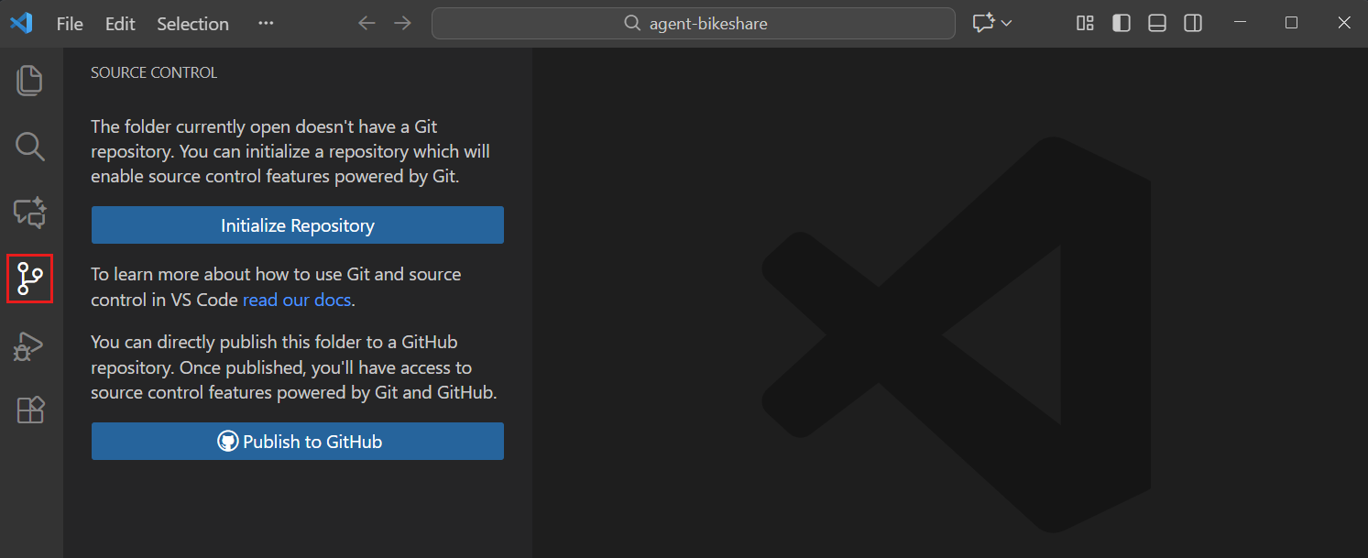Open the Chat view
The image size is (1368, 558).
[29, 213]
